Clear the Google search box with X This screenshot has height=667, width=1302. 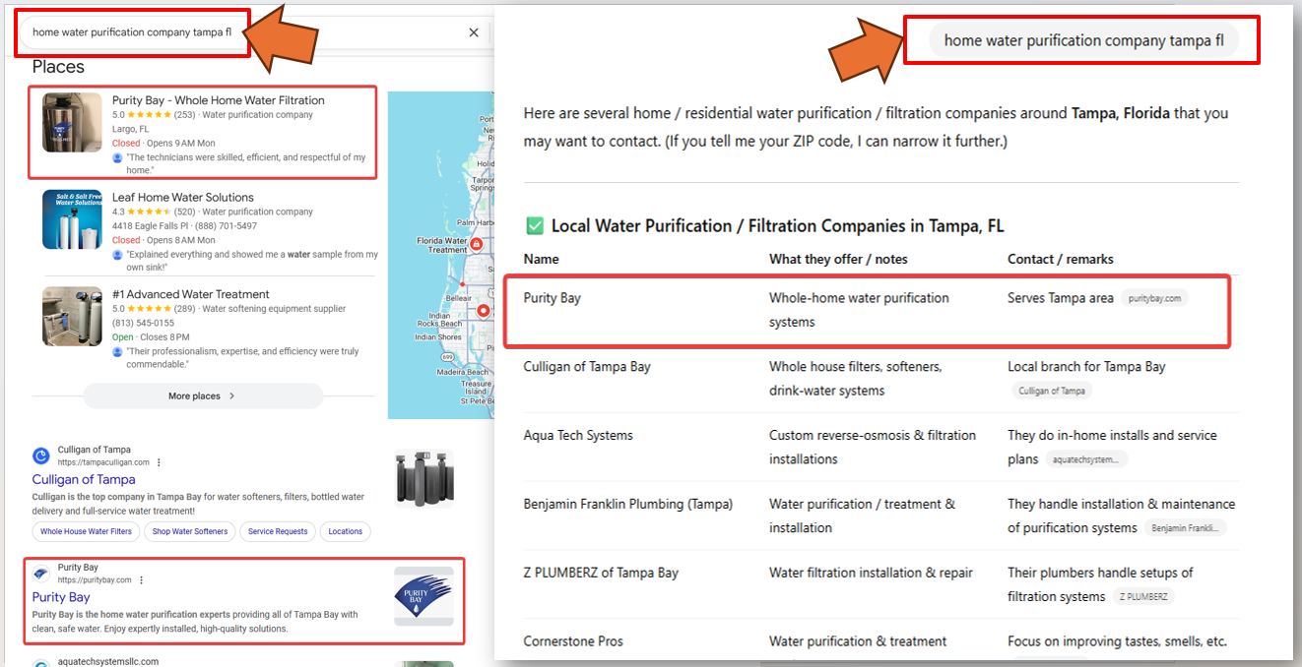pyautogui.click(x=473, y=32)
